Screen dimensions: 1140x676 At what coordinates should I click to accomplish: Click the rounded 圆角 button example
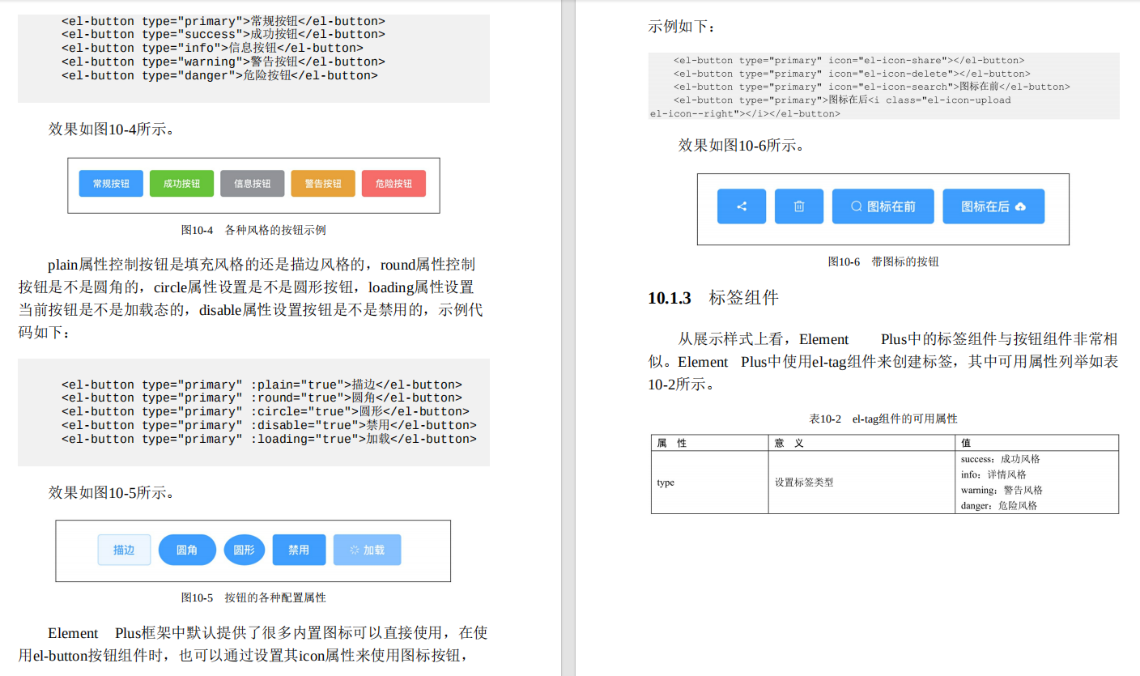[187, 550]
